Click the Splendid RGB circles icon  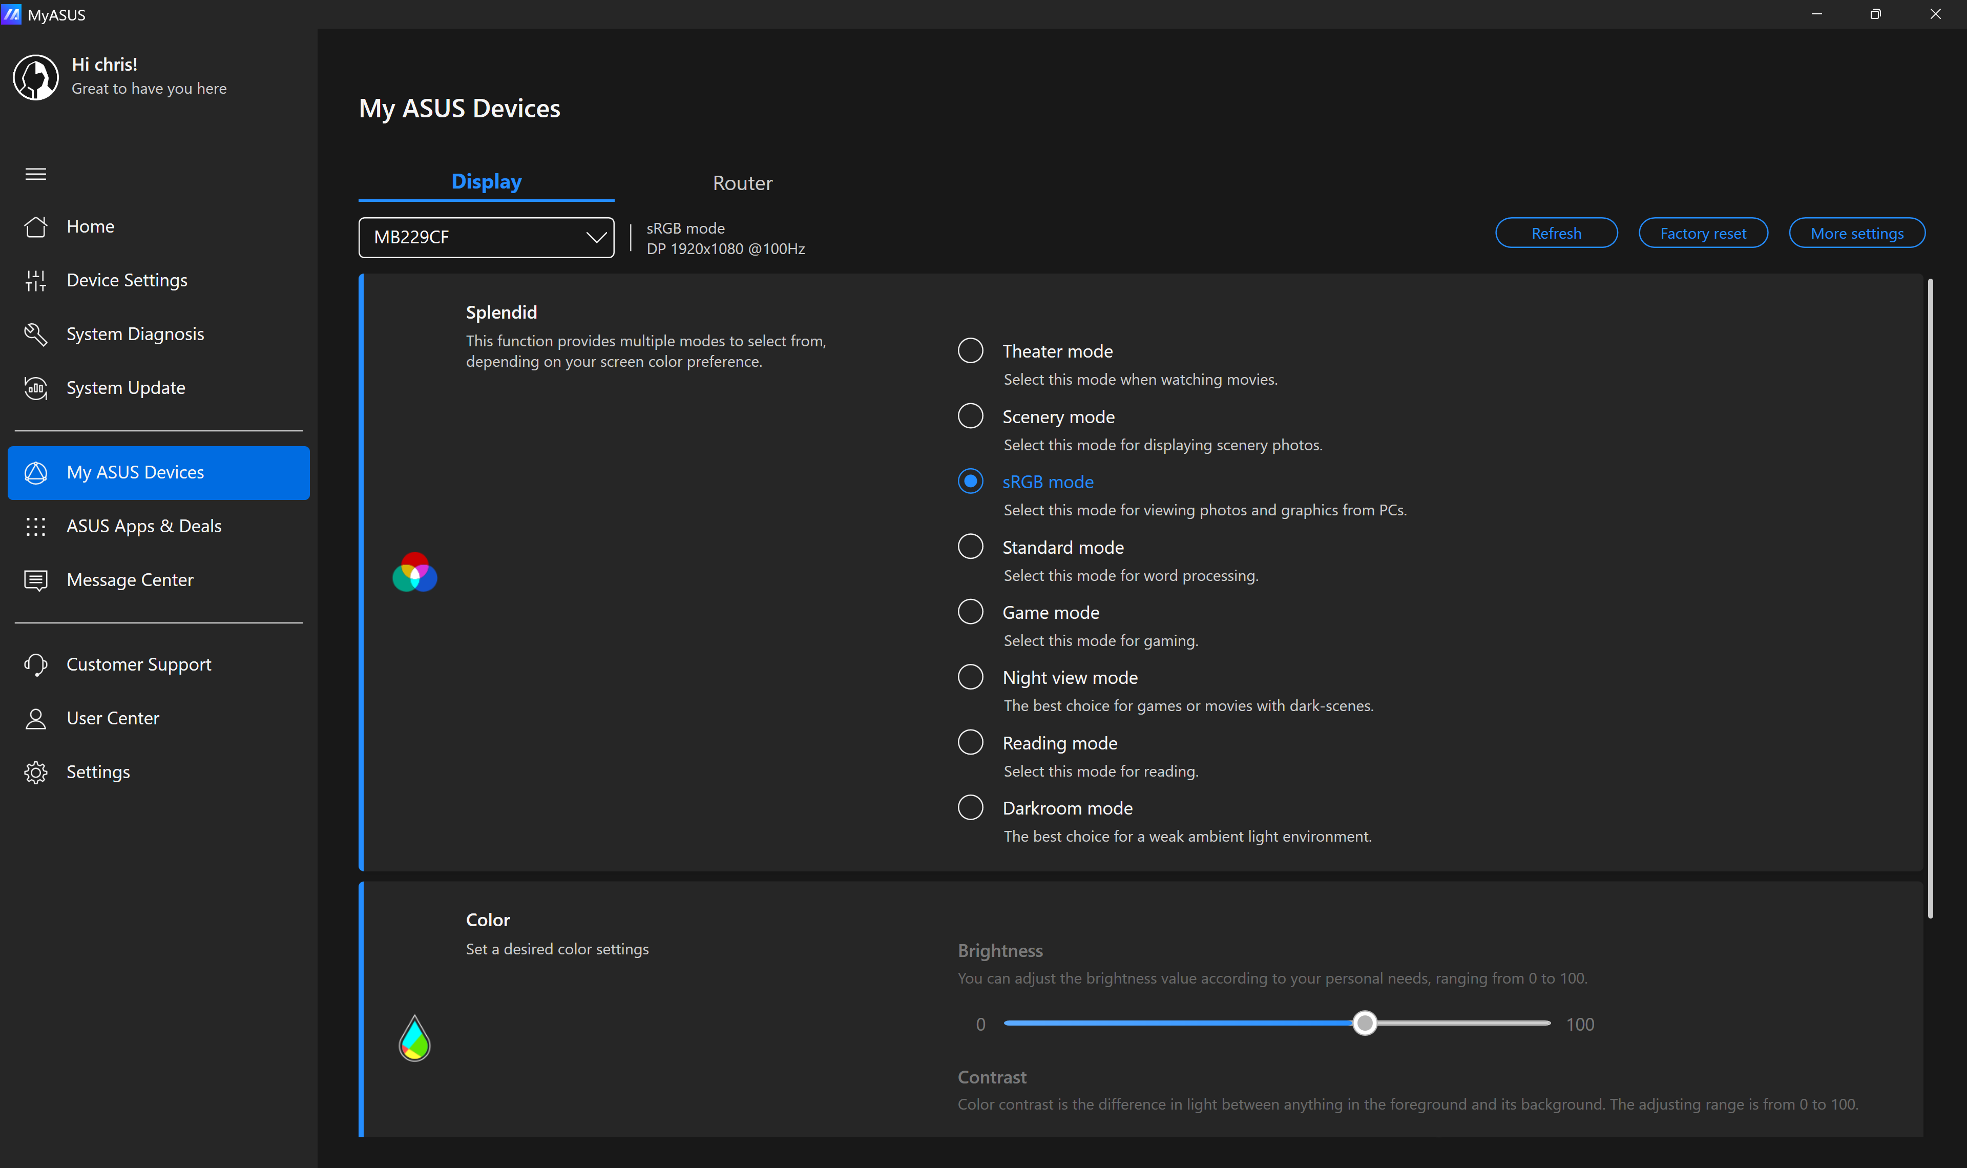pos(414,572)
